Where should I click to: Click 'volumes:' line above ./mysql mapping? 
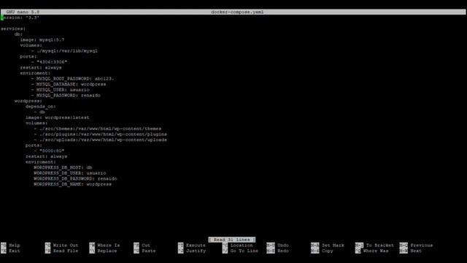click(x=31, y=45)
